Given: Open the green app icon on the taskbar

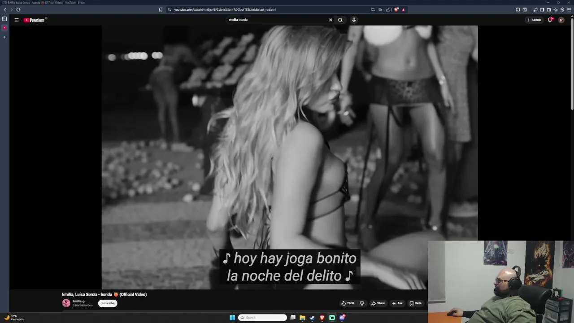Looking at the screenshot, I should pos(332,318).
